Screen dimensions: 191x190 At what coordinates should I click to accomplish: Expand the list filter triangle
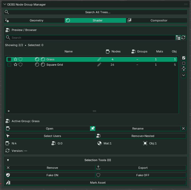point(9,111)
